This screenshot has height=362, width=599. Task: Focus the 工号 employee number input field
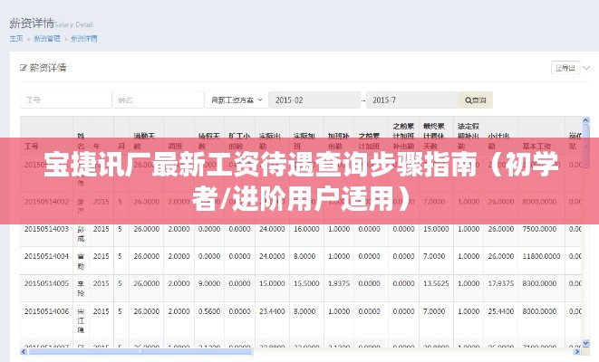point(65,100)
